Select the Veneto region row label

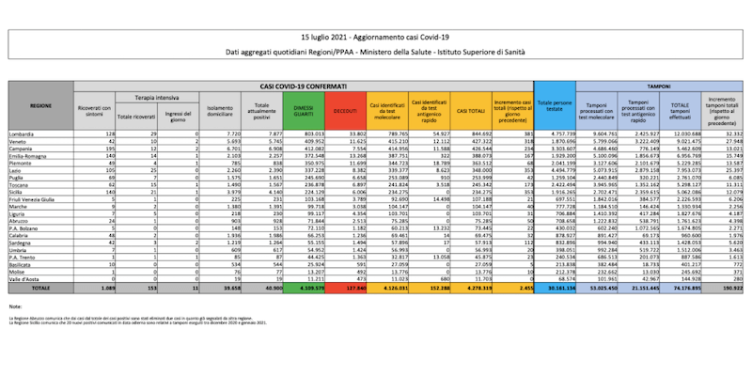click(17, 142)
